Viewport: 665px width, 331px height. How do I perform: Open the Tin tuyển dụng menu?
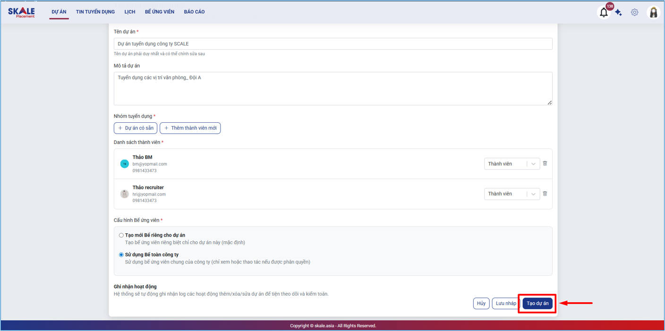[95, 12]
